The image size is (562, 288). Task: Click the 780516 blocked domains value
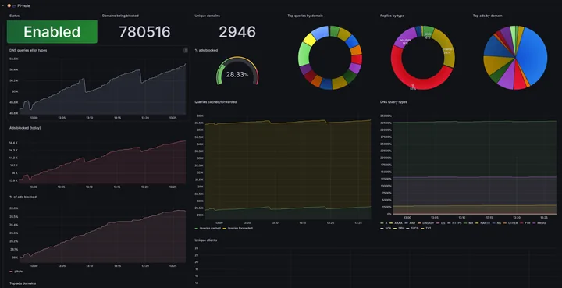tap(145, 32)
